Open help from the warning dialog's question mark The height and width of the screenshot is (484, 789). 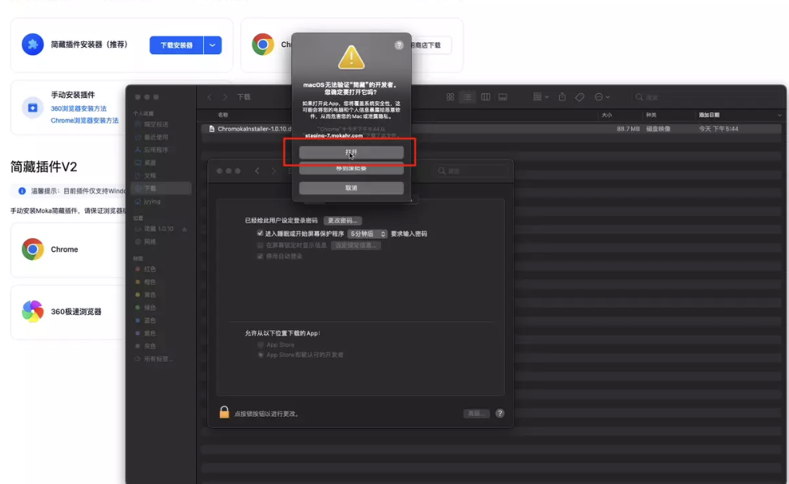coord(399,45)
